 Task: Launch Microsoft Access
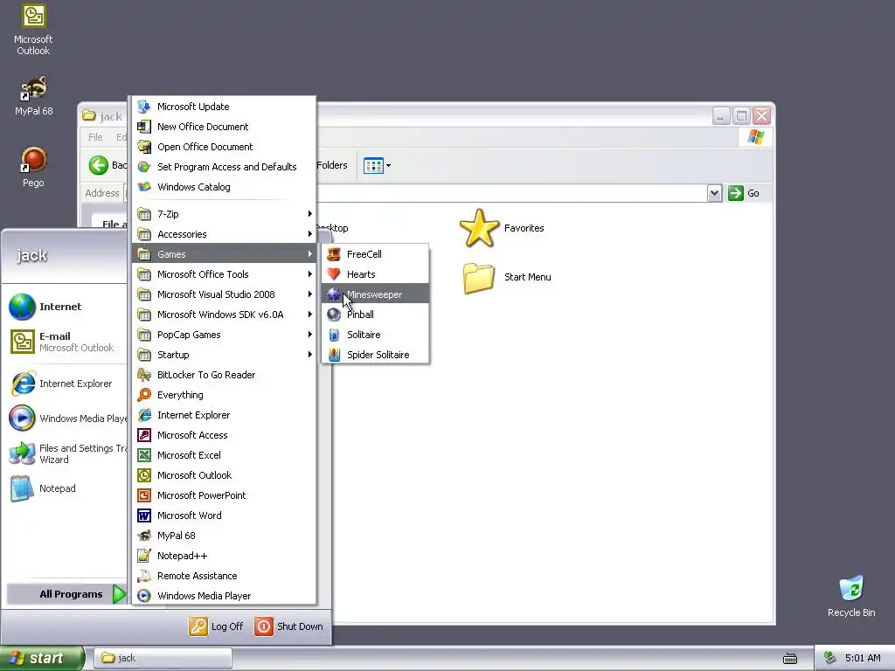click(x=225, y=435)
